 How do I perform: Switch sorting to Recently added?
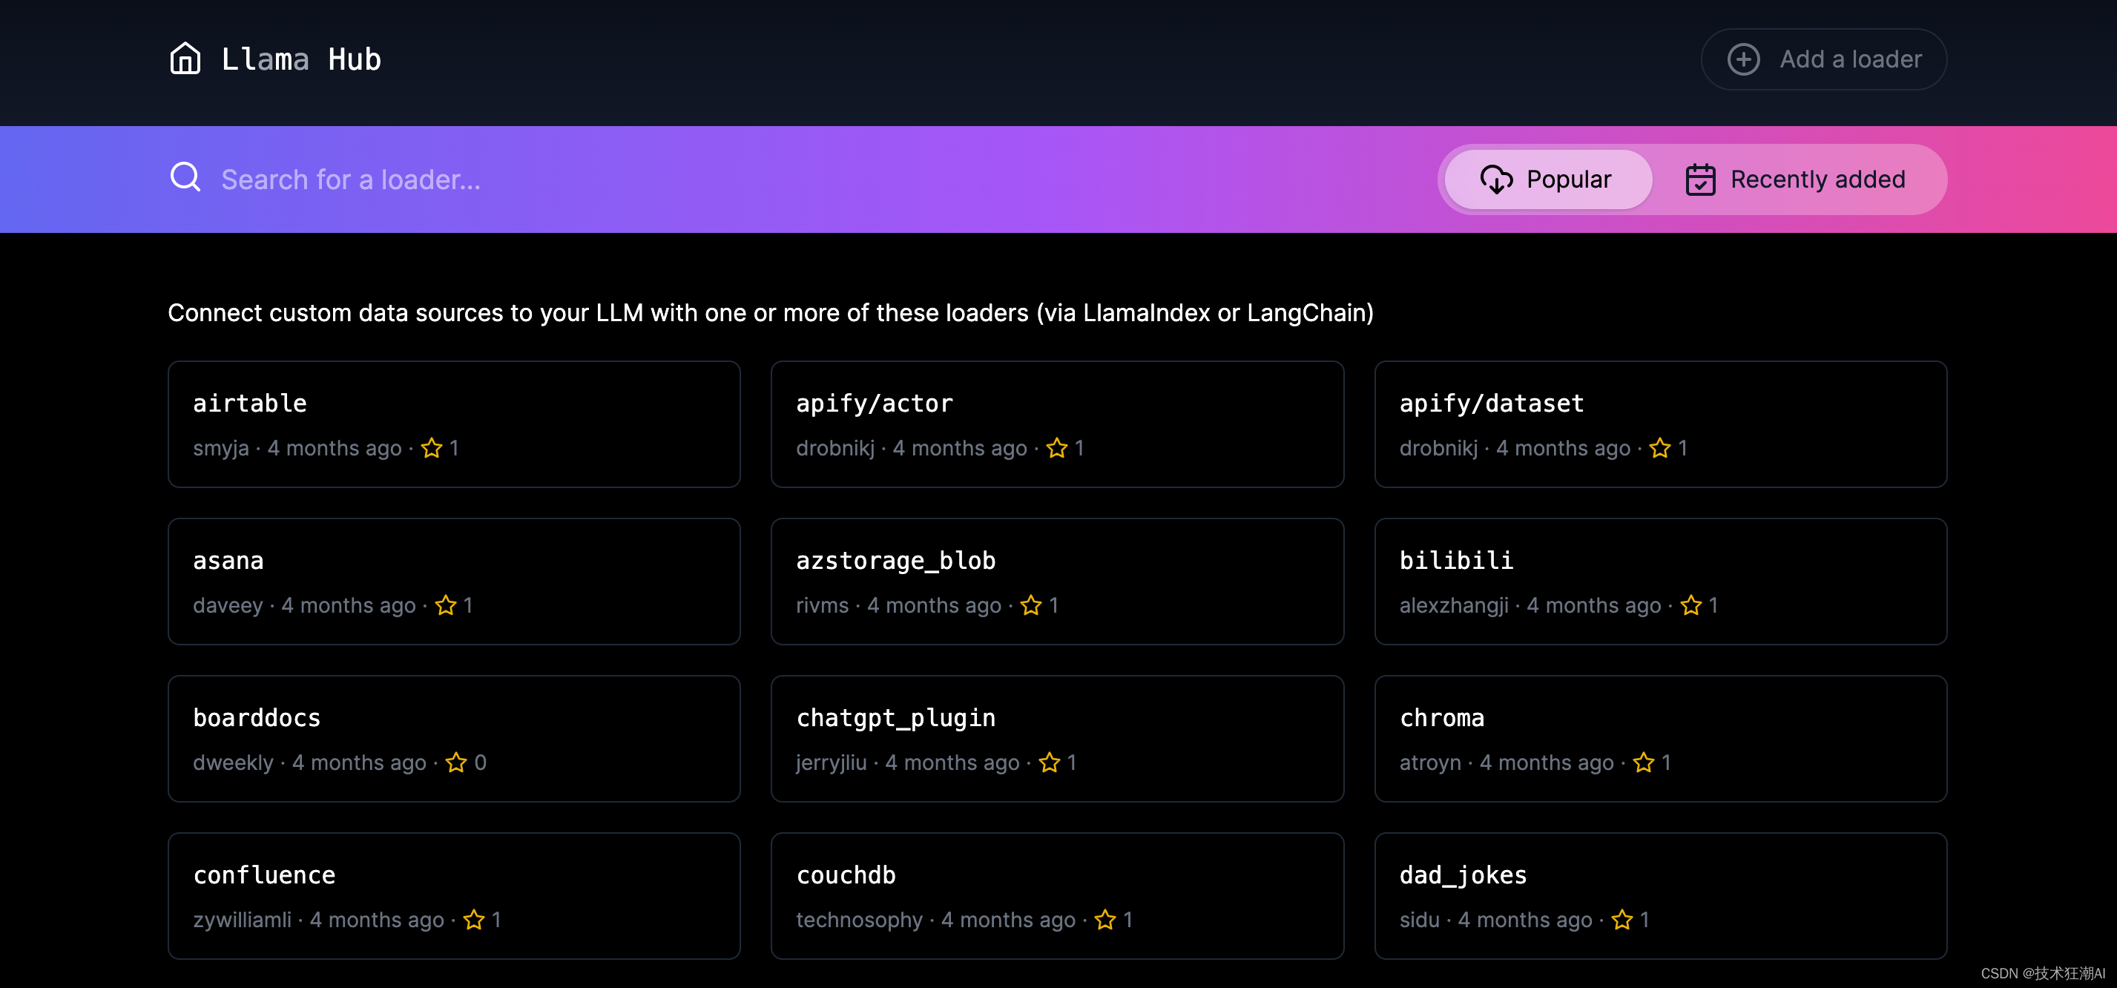coord(1797,180)
